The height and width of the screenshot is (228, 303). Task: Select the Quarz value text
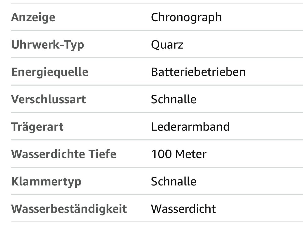(x=167, y=45)
